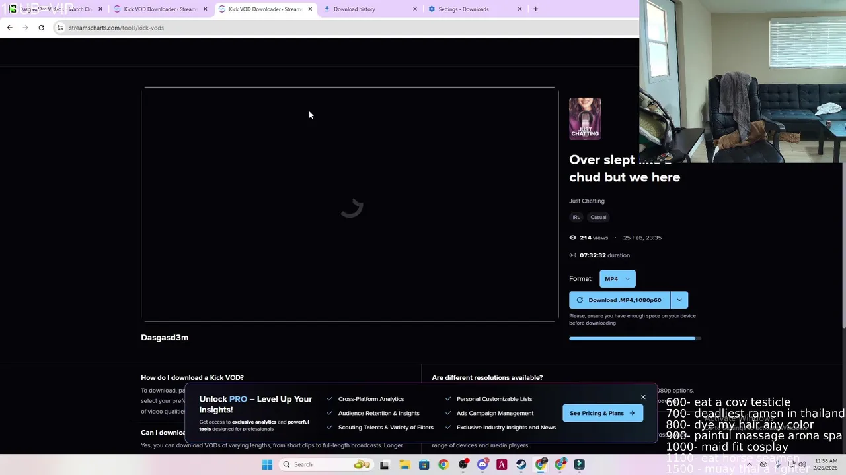Click See Pricing & Plans button
The height and width of the screenshot is (475, 846).
coord(602,413)
